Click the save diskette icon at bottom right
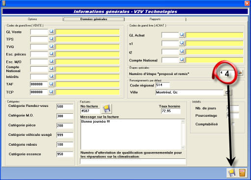This screenshot has width=251, height=180. 231,173
